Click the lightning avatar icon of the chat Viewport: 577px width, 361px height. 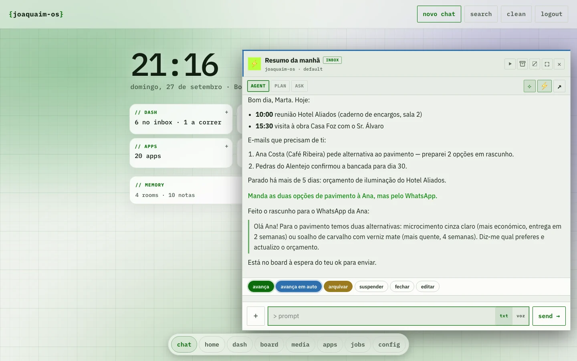(254, 64)
